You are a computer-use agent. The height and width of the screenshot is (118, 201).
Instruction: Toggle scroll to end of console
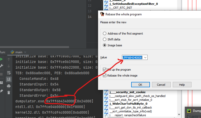(9, 79)
